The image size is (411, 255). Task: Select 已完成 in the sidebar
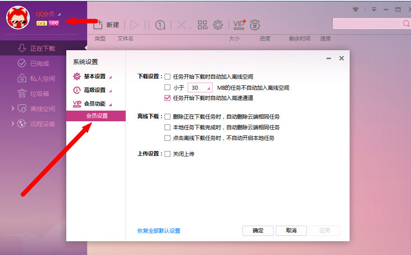point(39,64)
